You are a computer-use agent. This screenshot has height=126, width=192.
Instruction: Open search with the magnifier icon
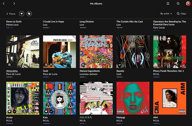[x=178, y=4]
